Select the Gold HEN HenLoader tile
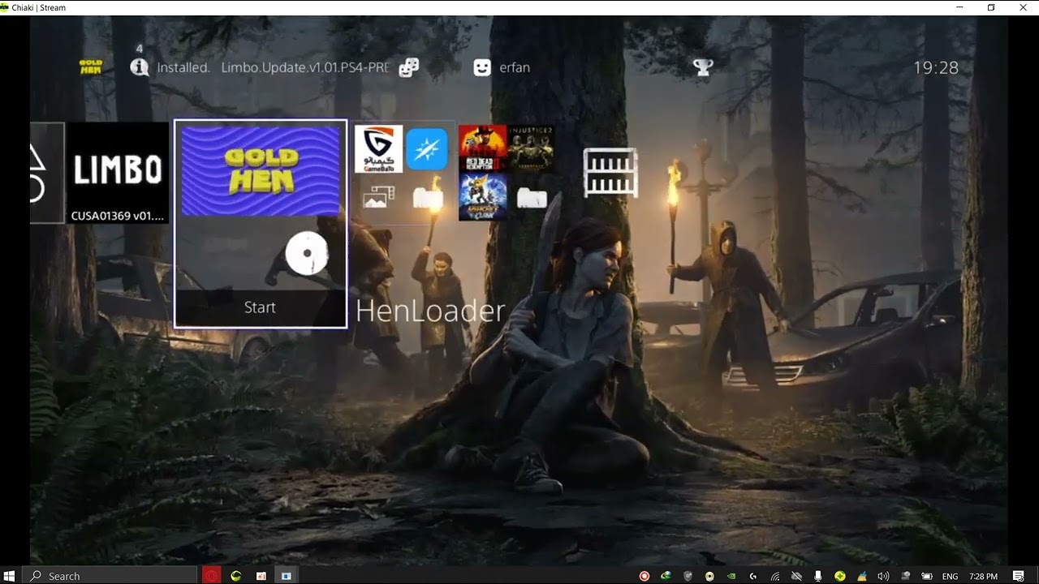 261,223
